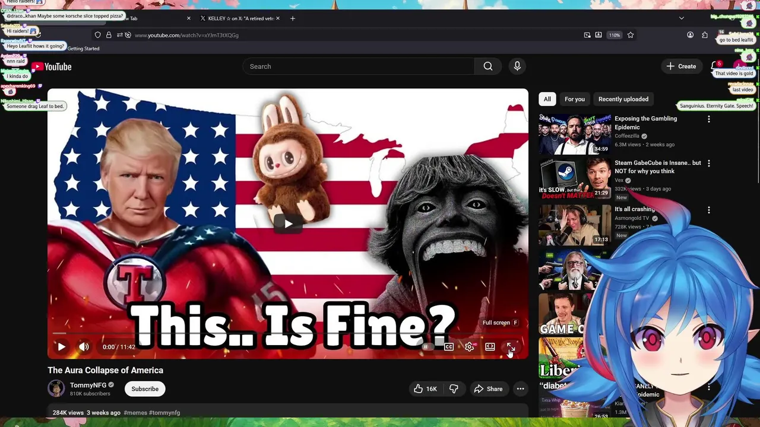Select the For you filter chip

click(x=575, y=99)
